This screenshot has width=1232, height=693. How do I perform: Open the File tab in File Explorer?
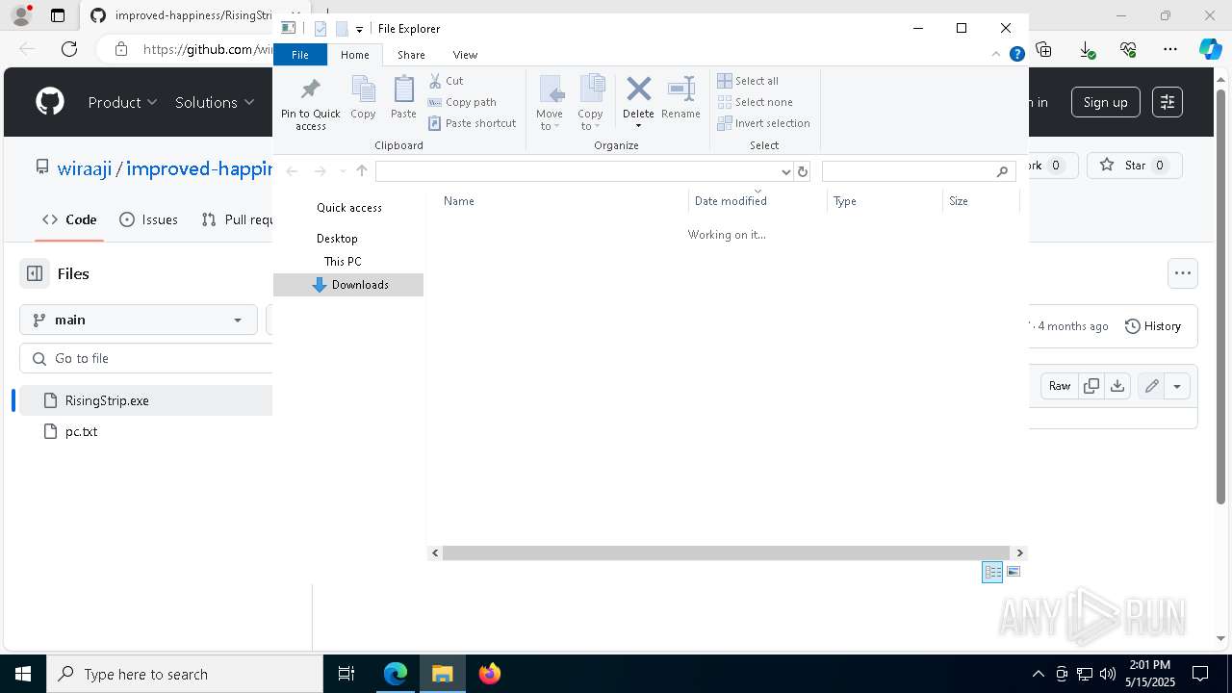300,55
